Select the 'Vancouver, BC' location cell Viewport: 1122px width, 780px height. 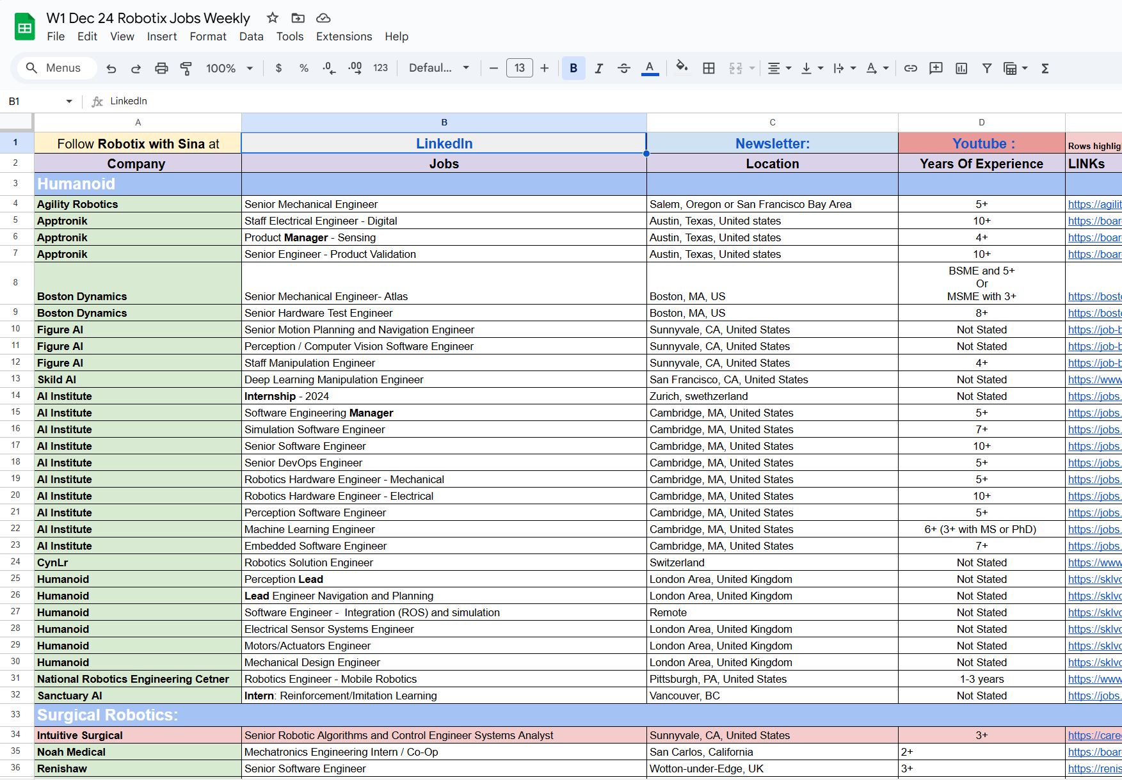point(773,696)
